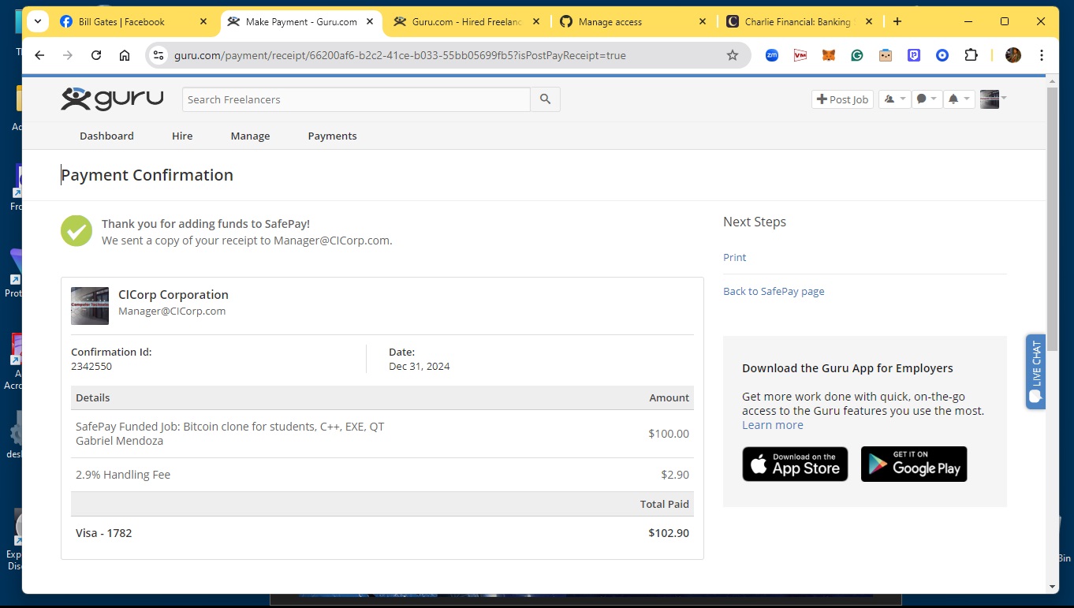Go forward in browser history
The height and width of the screenshot is (608, 1074).
[68, 55]
